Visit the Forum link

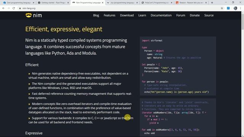[180, 15]
